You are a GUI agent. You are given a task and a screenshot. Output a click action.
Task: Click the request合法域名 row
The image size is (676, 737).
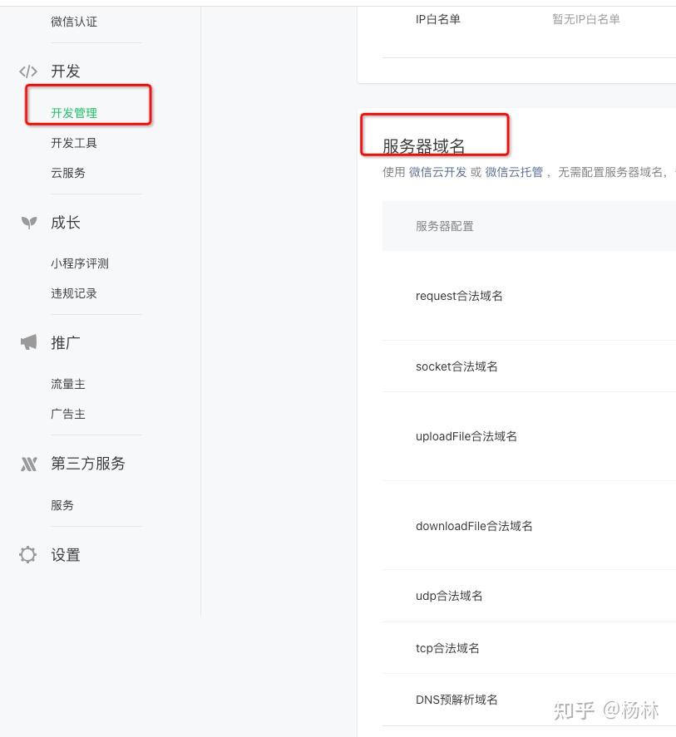pos(459,296)
